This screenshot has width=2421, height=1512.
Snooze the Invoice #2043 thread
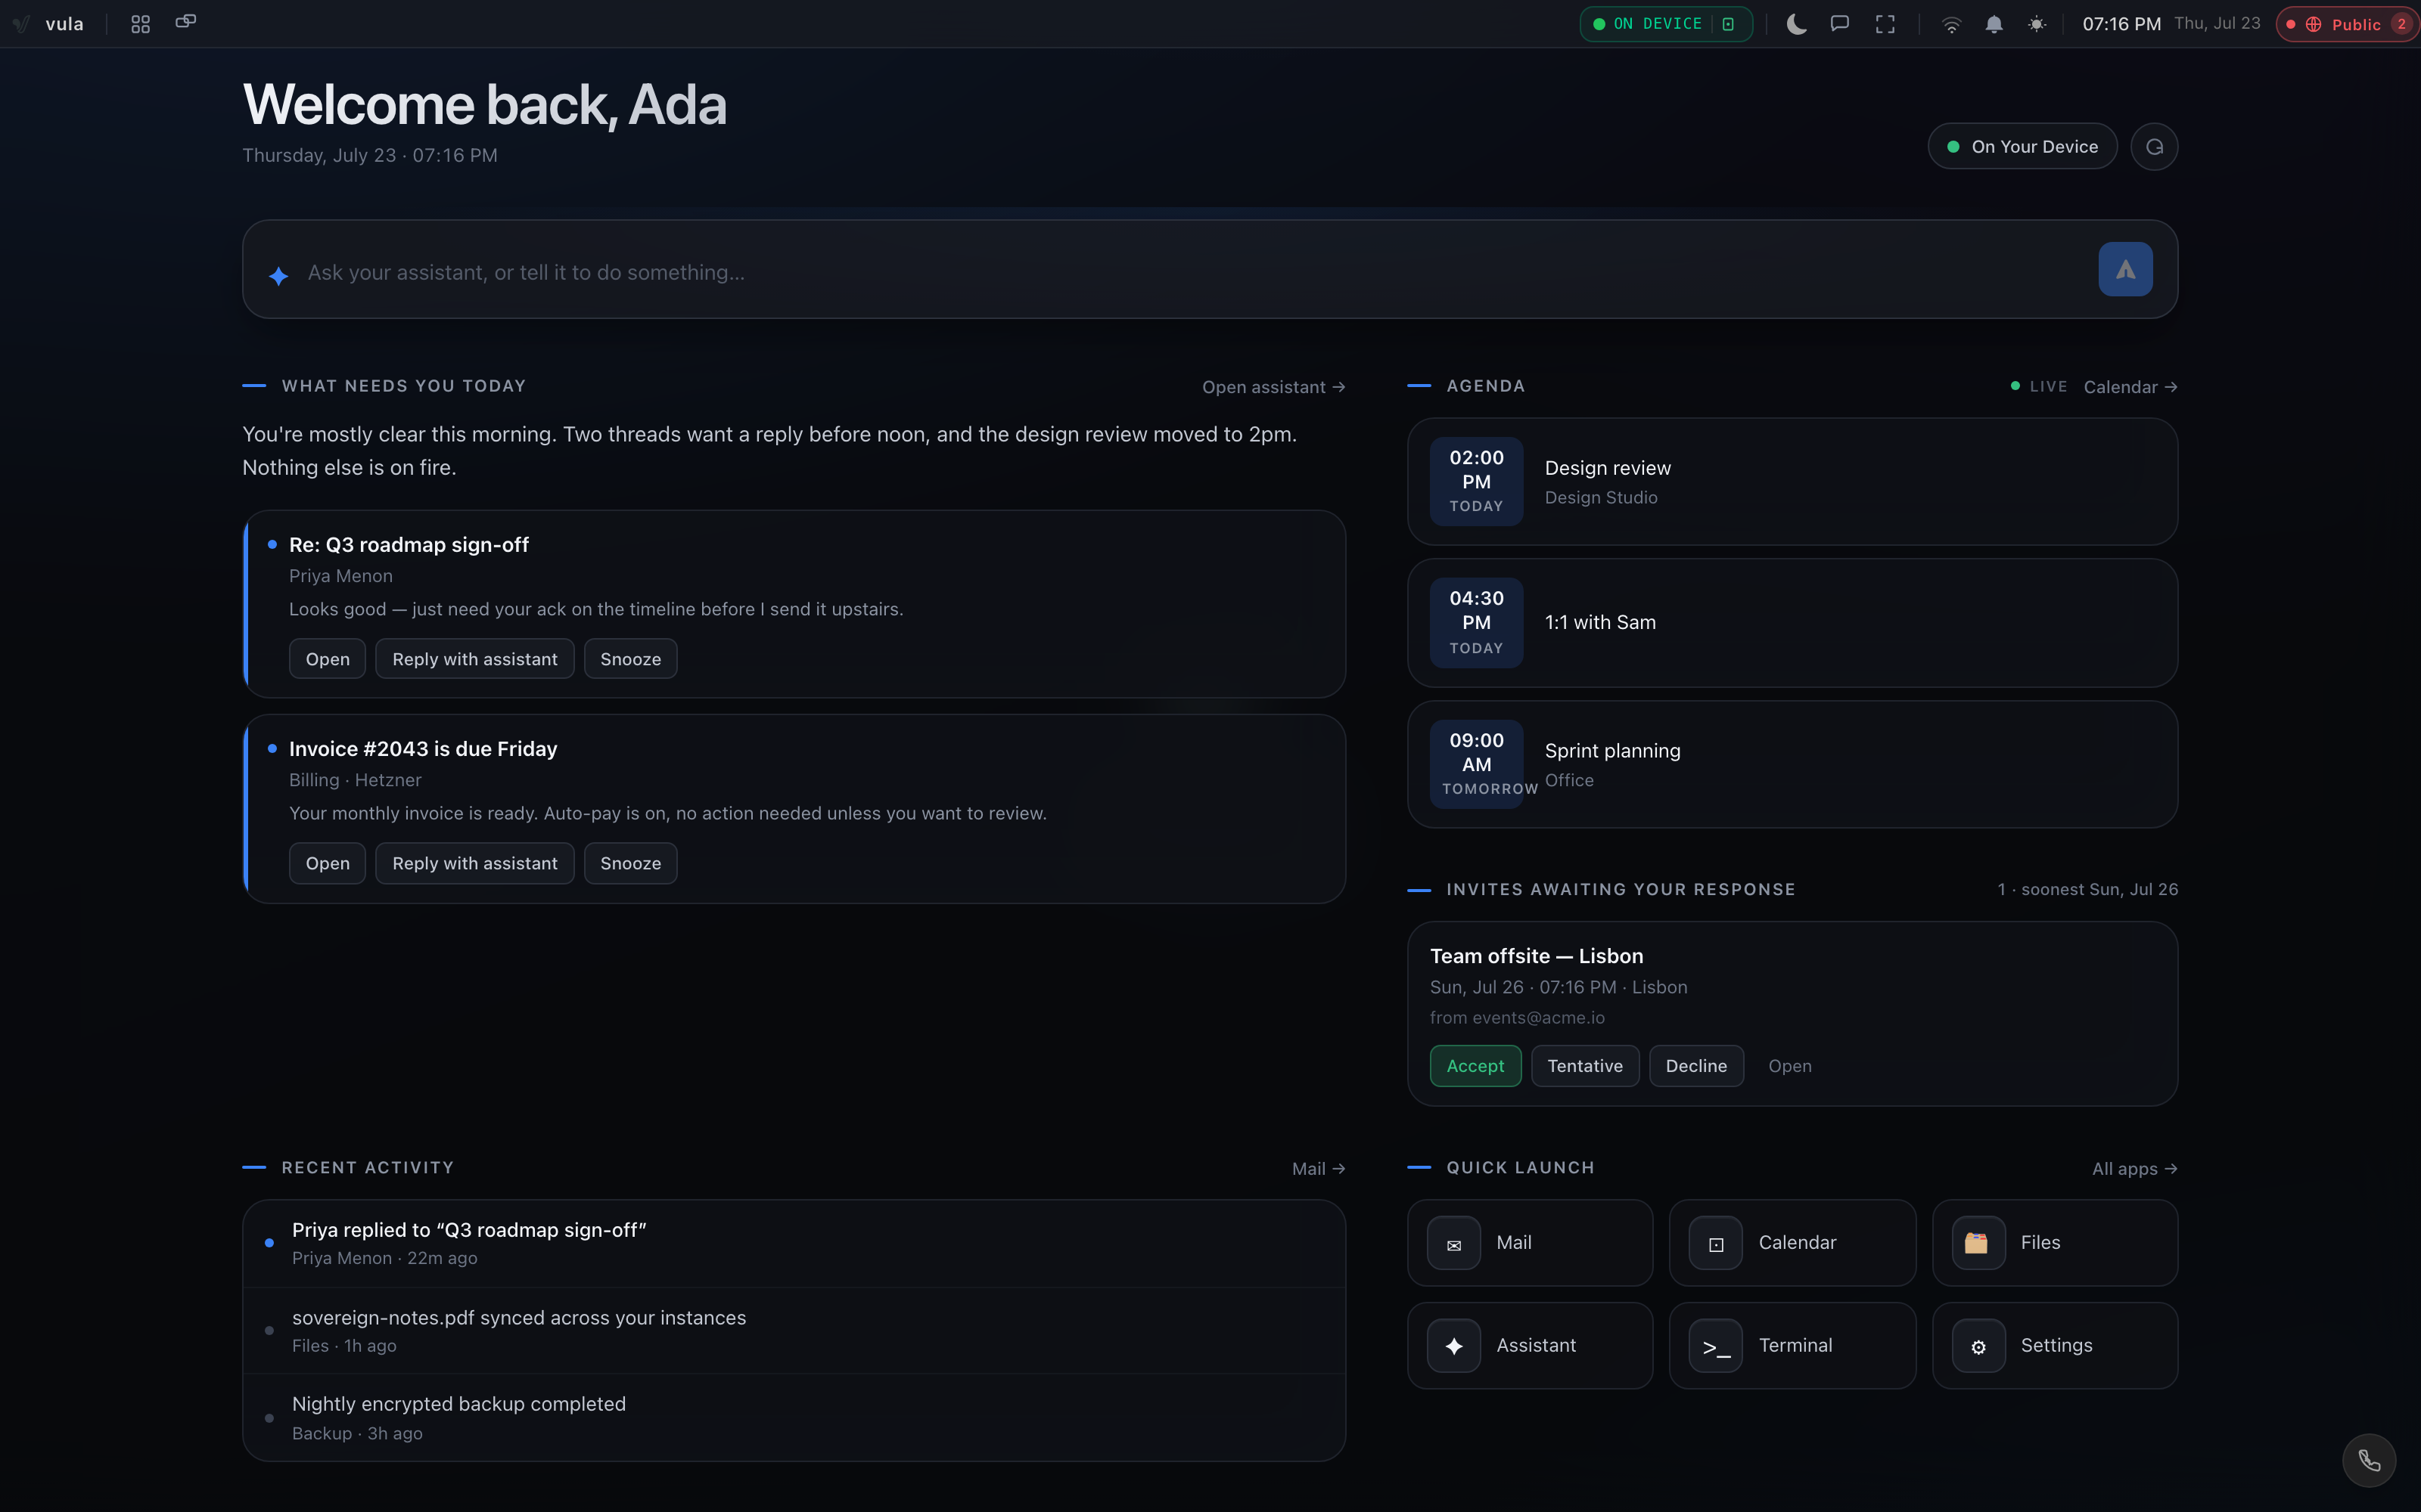[630, 863]
